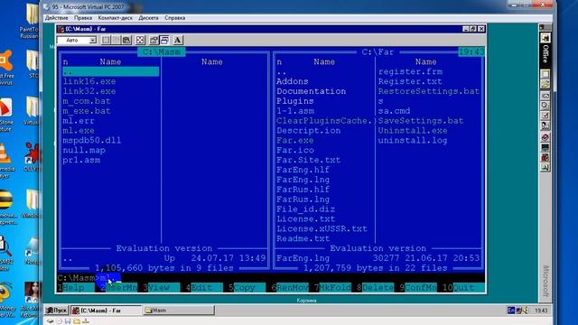Click the clock appointment icon on Office bar
Image resolution: width=578 pixels, height=325 pixels.
coord(545,106)
